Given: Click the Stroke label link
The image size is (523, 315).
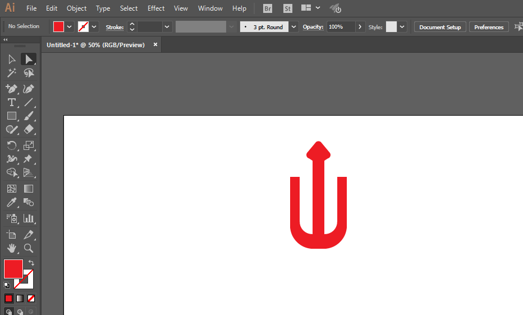Looking at the screenshot, I should (x=114, y=28).
